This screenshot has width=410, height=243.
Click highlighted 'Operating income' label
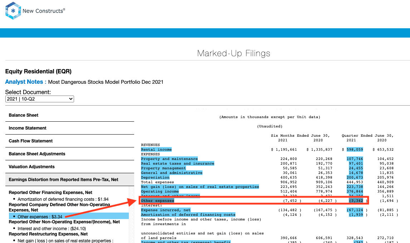coord(160,191)
